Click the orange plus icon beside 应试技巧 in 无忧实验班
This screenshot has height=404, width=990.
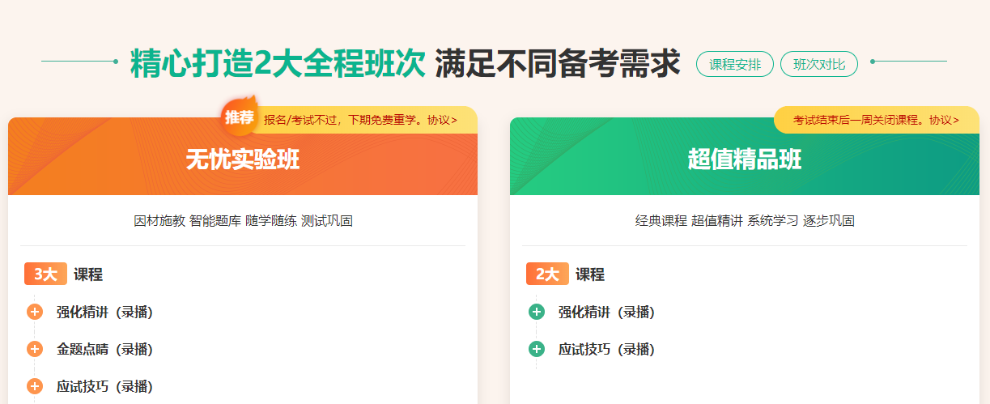(35, 387)
